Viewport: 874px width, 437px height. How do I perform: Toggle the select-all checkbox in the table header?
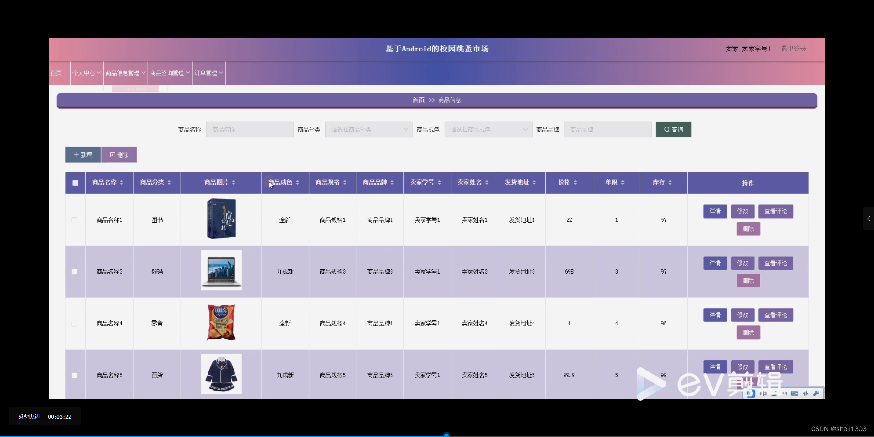(75, 183)
